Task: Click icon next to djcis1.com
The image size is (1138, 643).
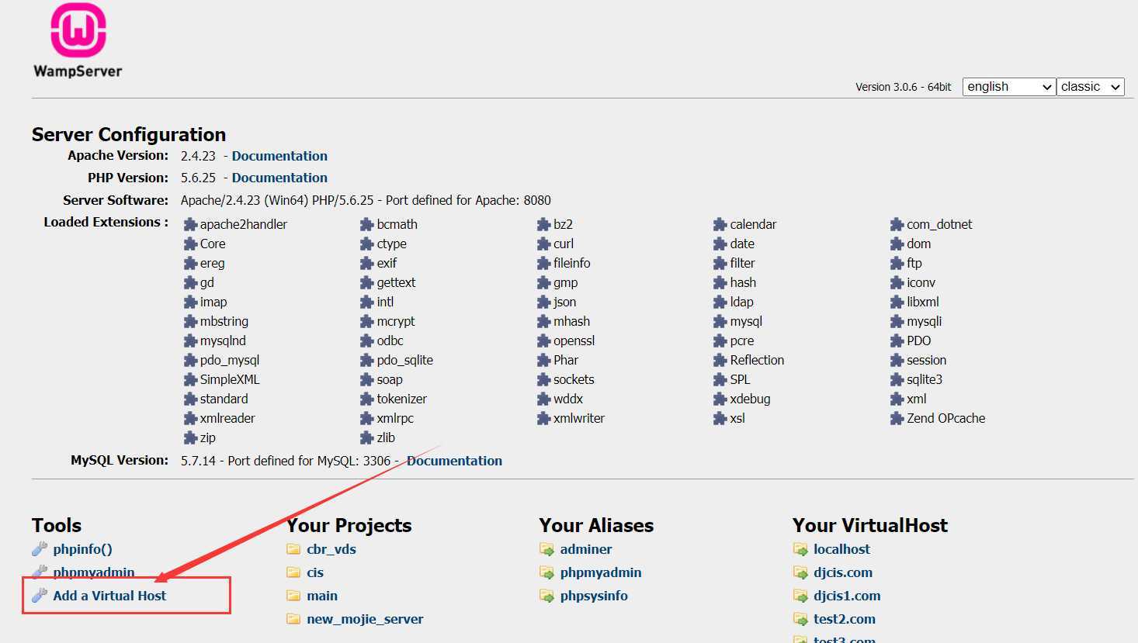Action: [800, 596]
